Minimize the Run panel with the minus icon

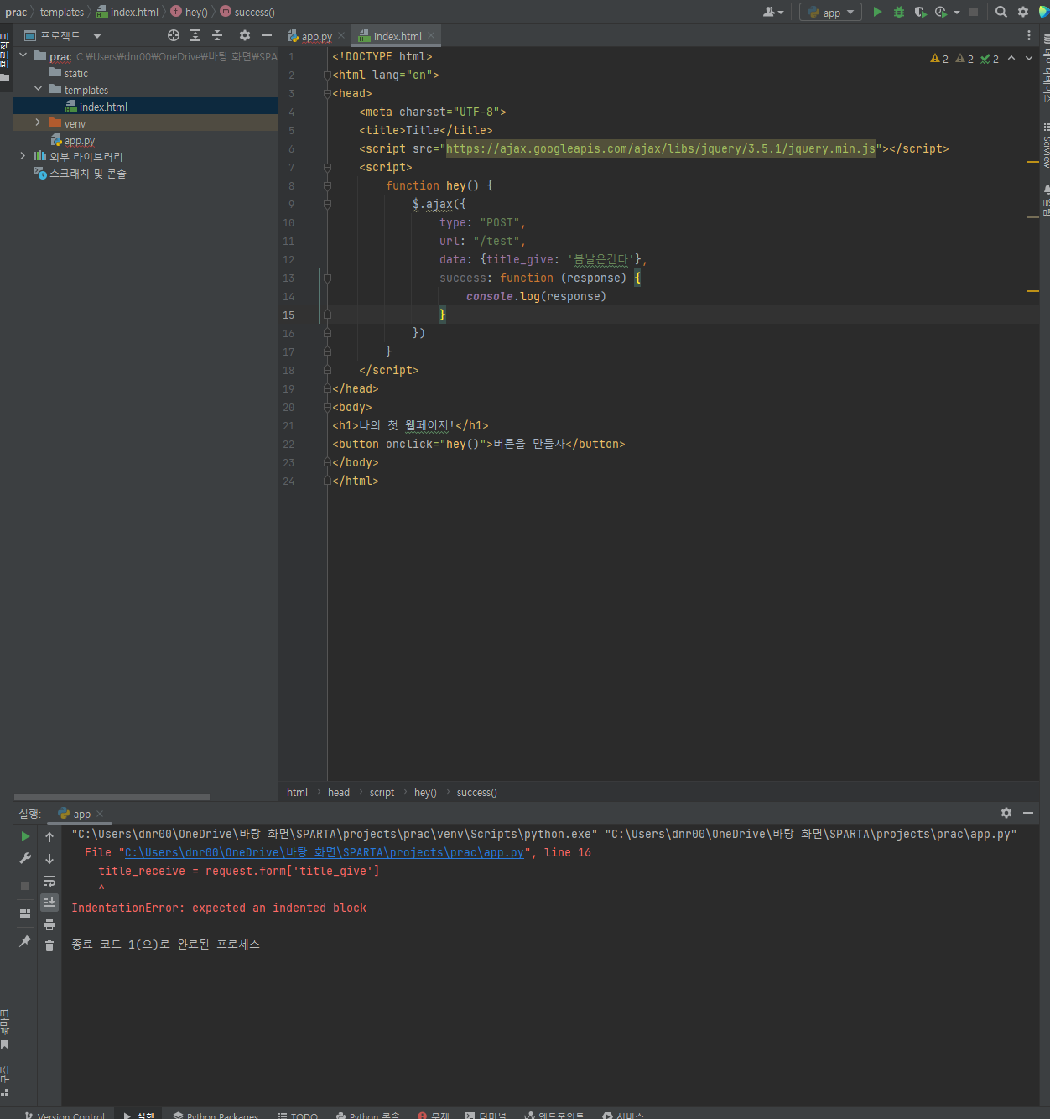pyautogui.click(x=1028, y=813)
